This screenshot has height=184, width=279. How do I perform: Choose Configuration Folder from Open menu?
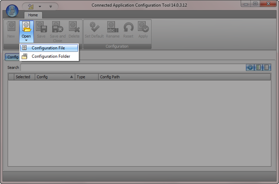tap(49, 56)
